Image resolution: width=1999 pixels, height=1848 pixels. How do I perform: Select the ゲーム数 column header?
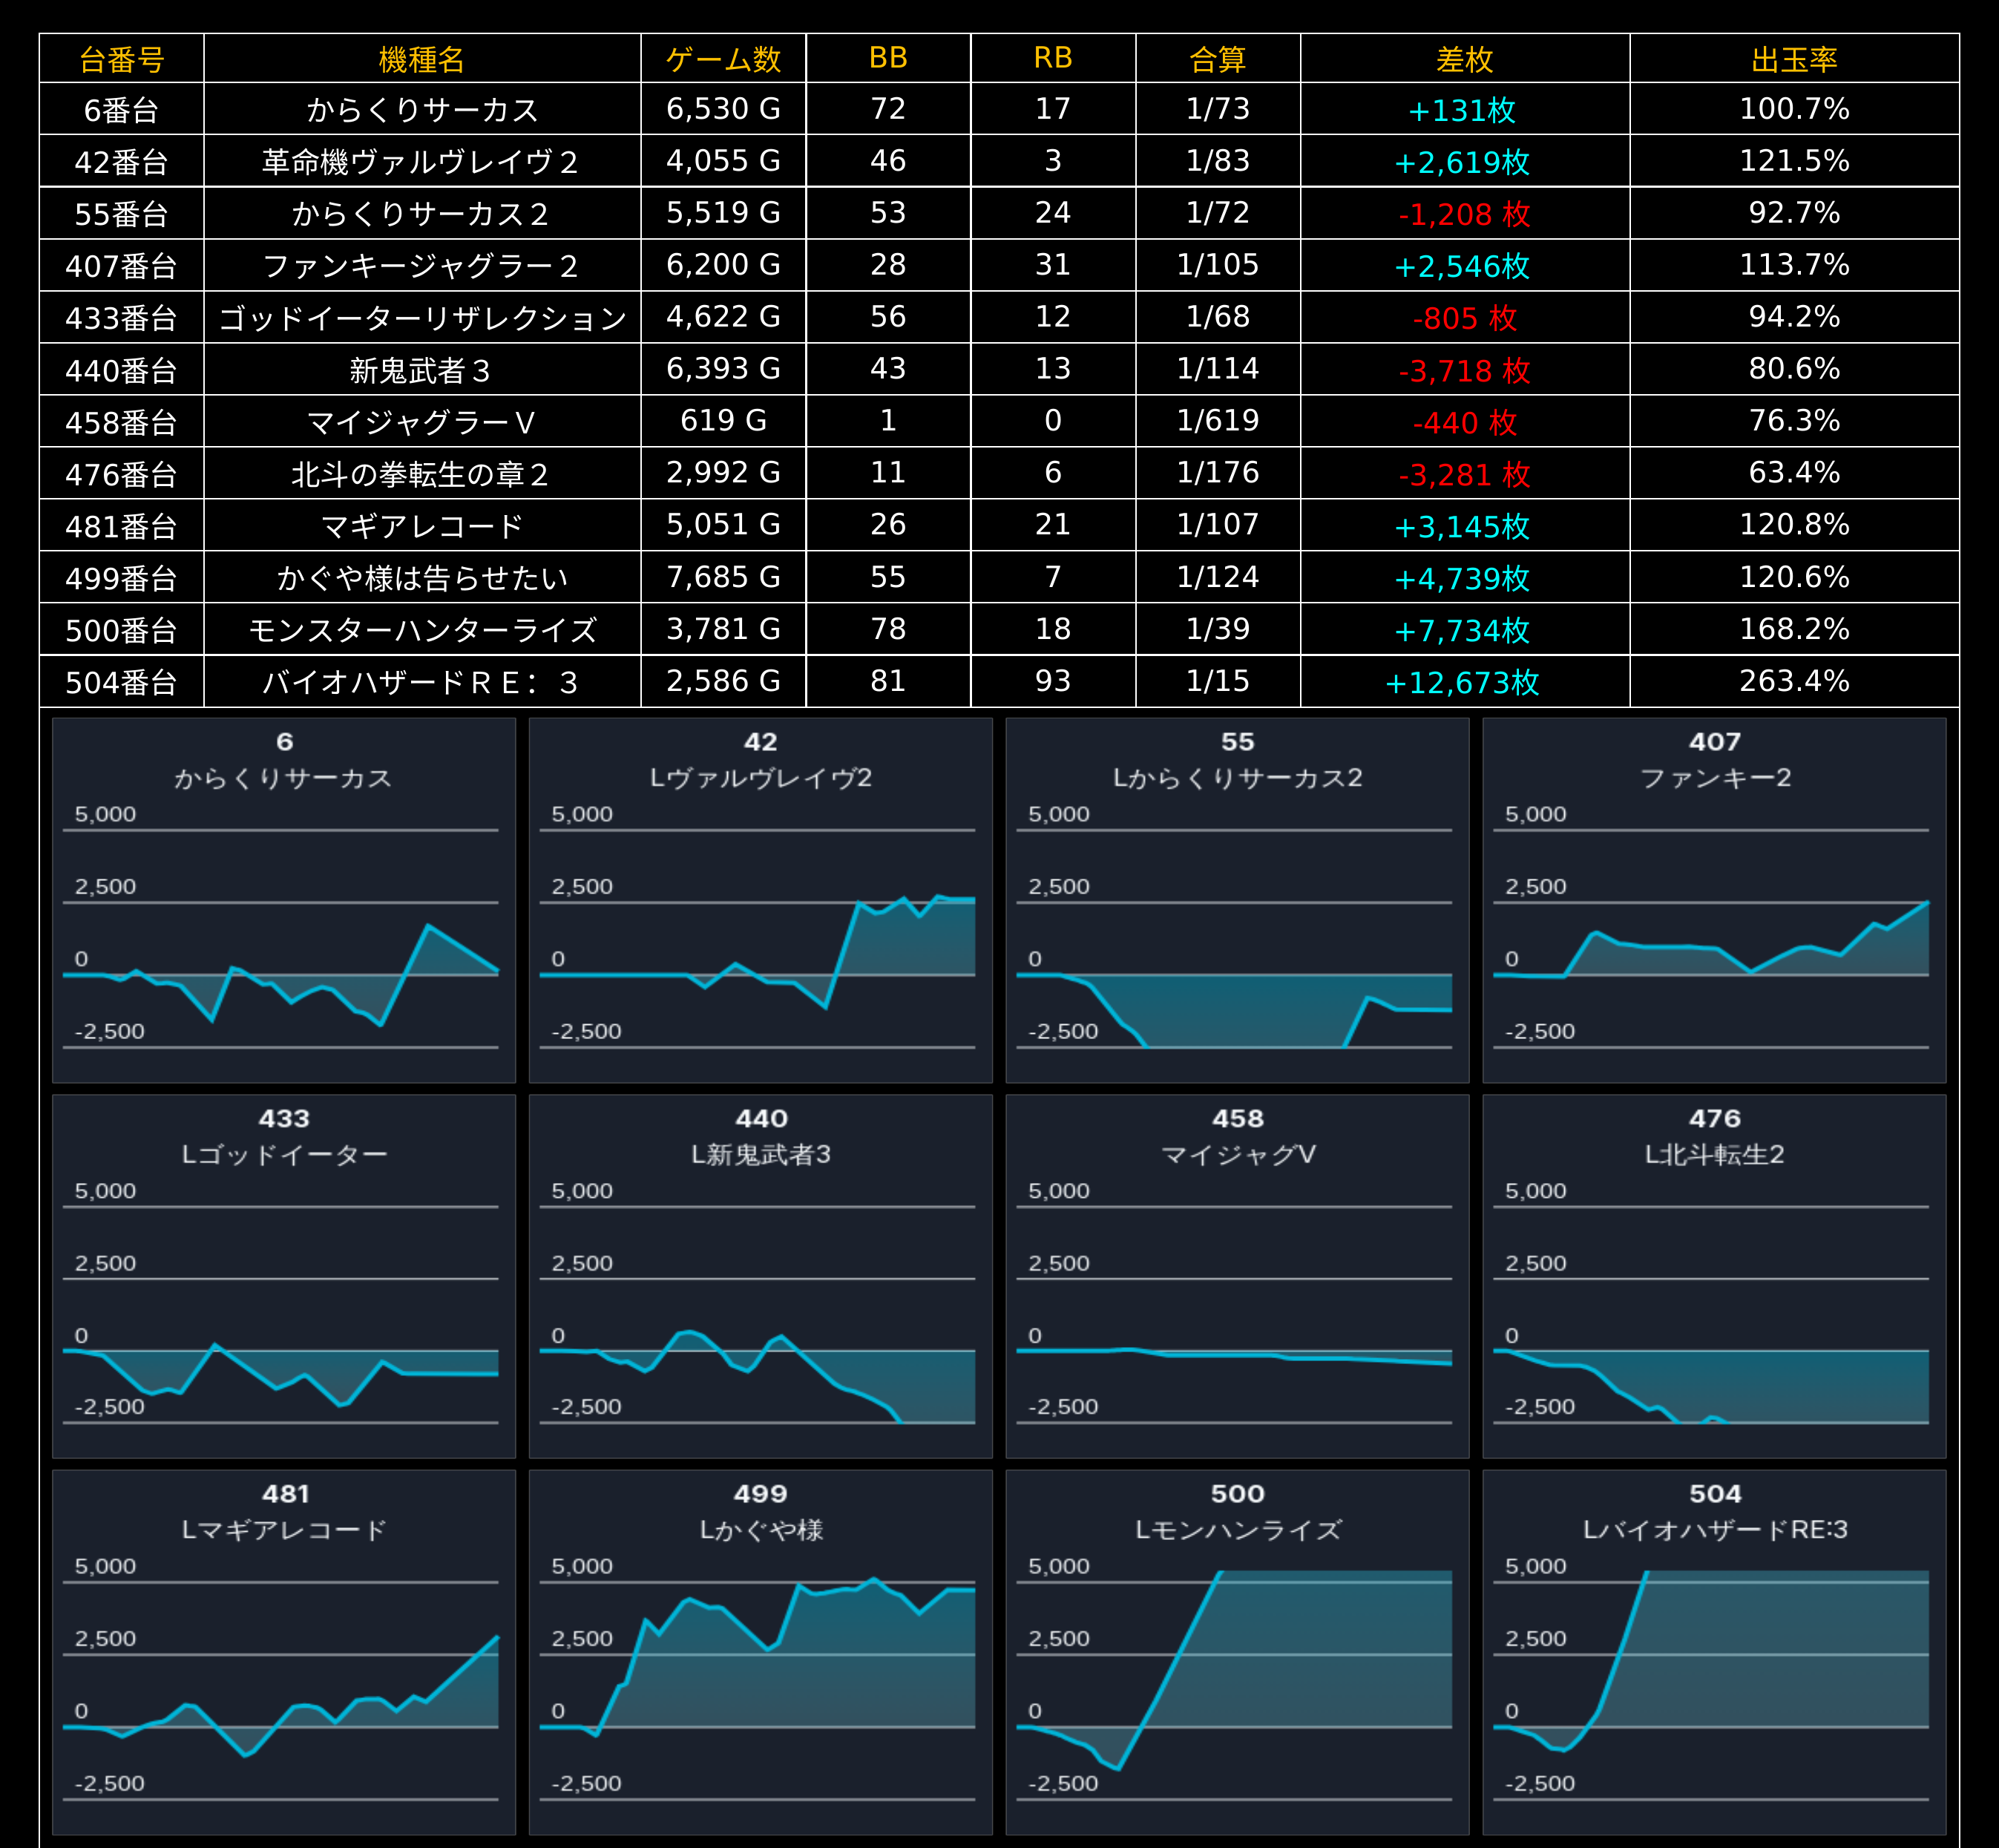723,59
